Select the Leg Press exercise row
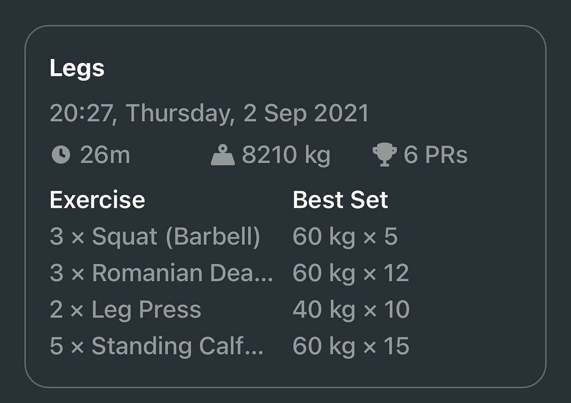The height and width of the screenshot is (403, 571). pyautogui.click(x=126, y=309)
